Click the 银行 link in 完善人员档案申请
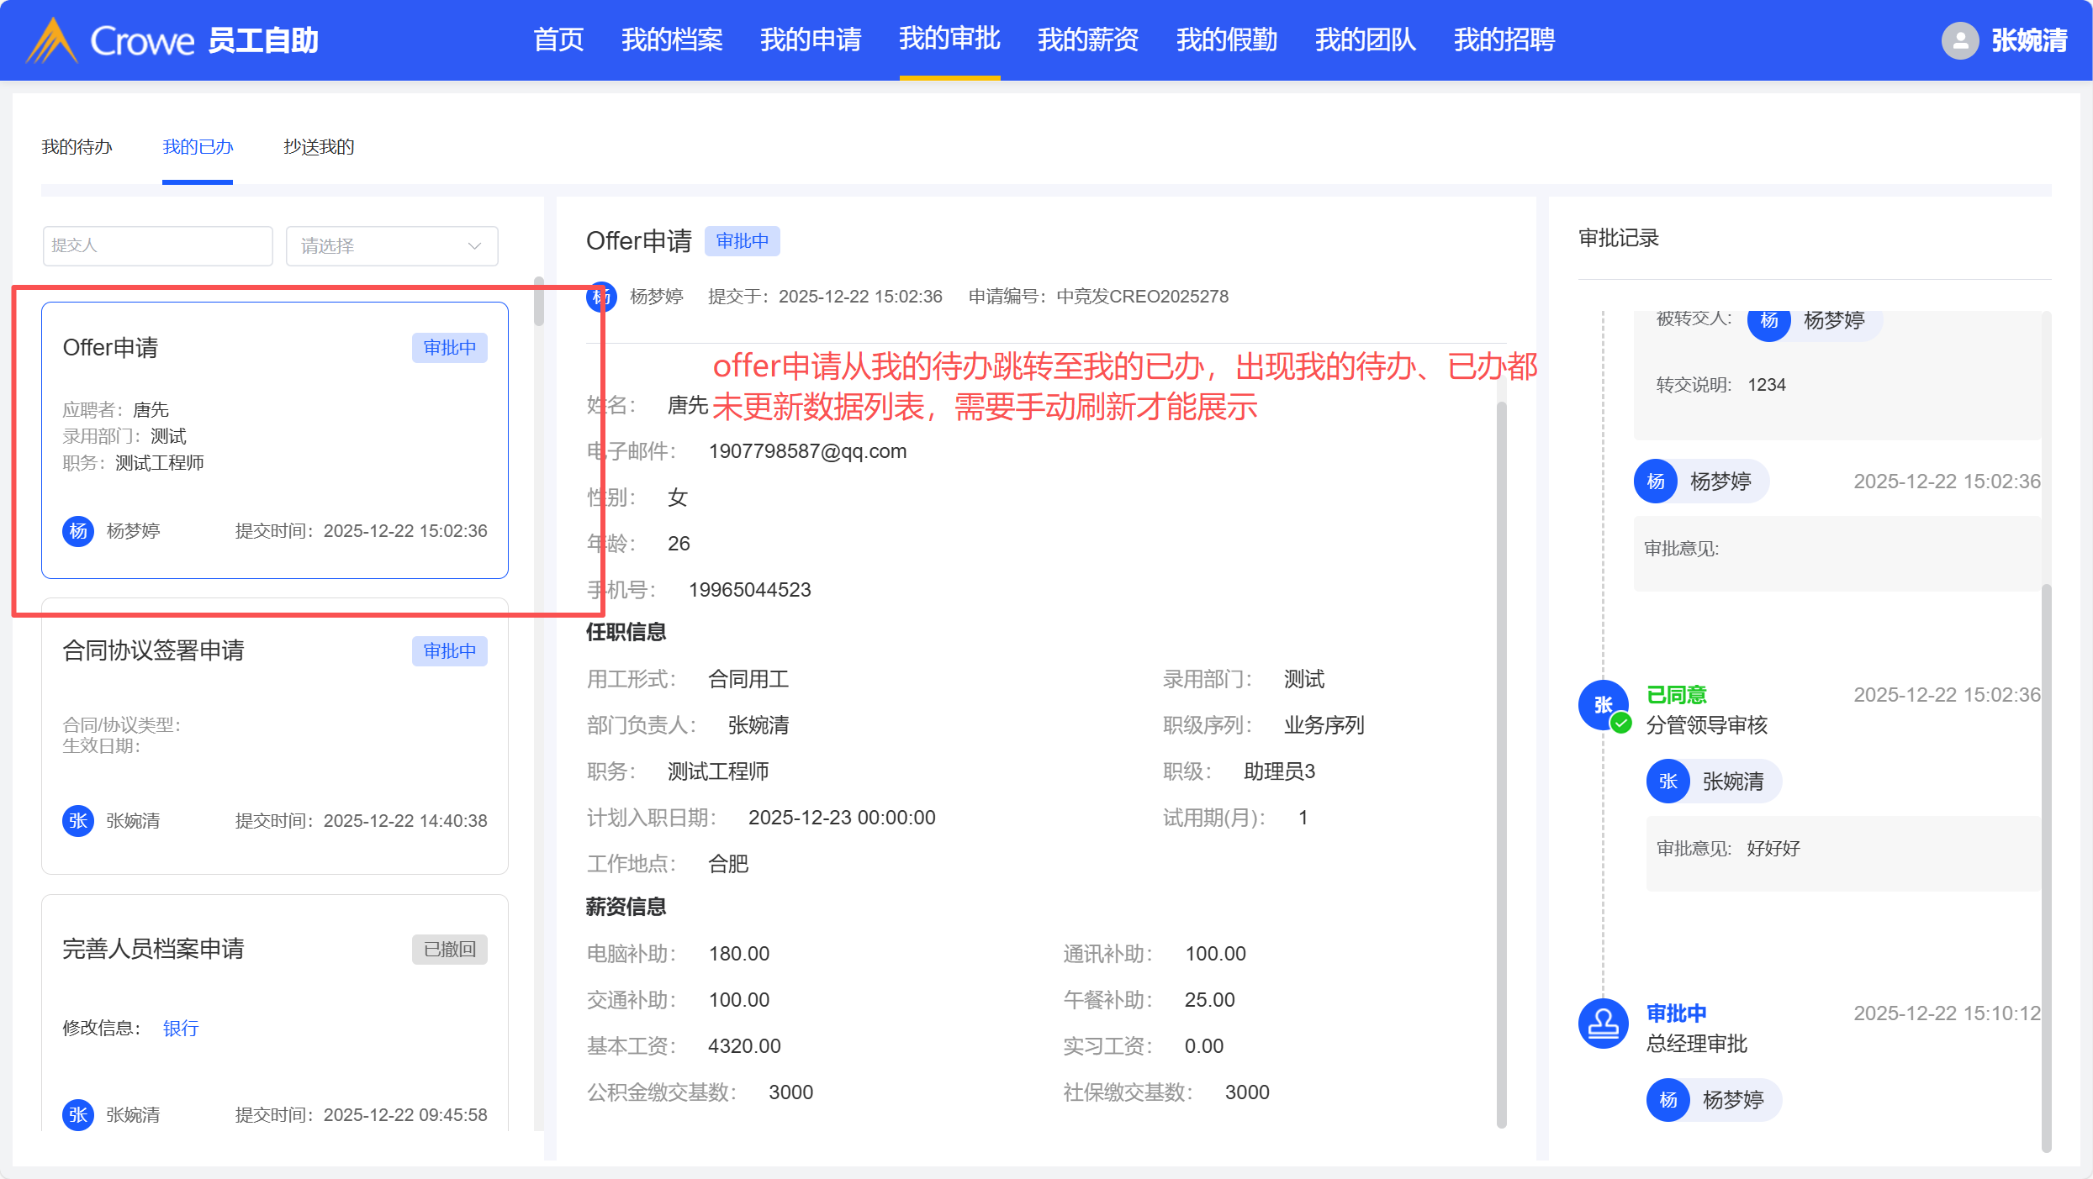 (181, 1029)
